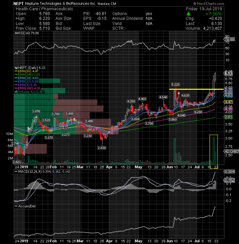Screen dimensions: 239x244
Task: Click the Low price 5.580 value
Action: click(44, 24)
